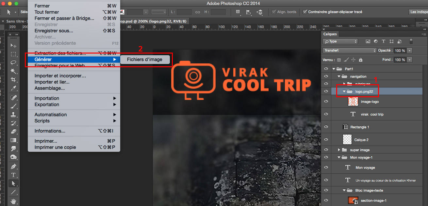Collapse the logo.png32 group triangle
Image resolution: width=428 pixels, height=206 pixels.
(x=344, y=91)
